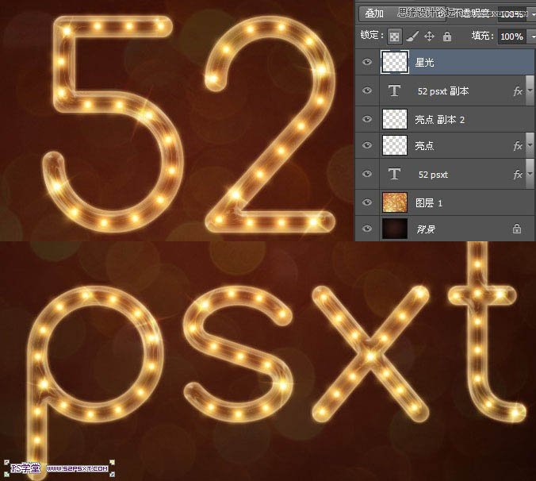The height and width of the screenshot is (481, 536).
Task: Click the fx icon on 52 psxt 副本 layer
Action: pos(518,91)
